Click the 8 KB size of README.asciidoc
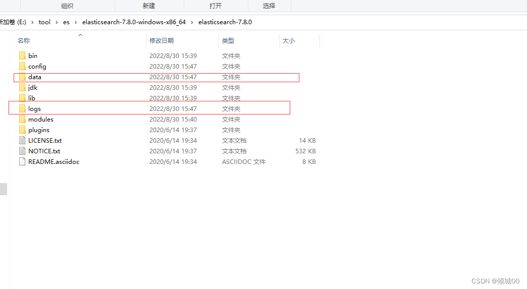 (309, 161)
